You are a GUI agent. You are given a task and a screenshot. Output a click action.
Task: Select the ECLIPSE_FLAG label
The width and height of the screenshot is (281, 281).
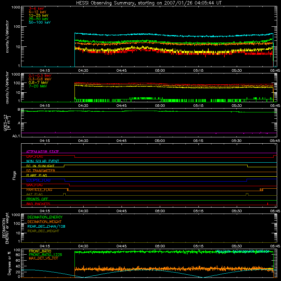pyautogui.click(x=38, y=180)
